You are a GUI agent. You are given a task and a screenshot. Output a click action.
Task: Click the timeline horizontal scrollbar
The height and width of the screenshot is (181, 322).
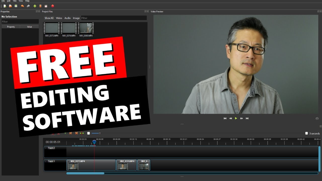coord(85,173)
